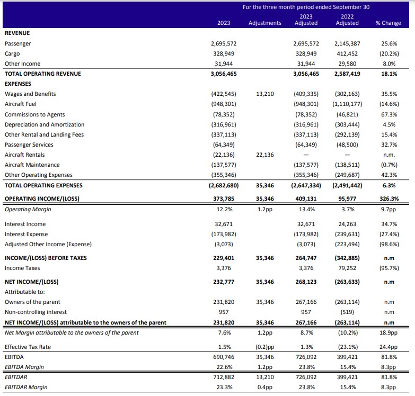This screenshot has height=396, width=415.
Task: Click 'Other Operating Expenses' row label
Action: pyautogui.click(x=38, y=175)
